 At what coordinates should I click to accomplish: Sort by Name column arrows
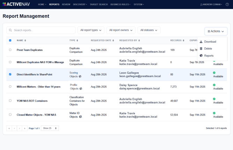tap(25, 40)
